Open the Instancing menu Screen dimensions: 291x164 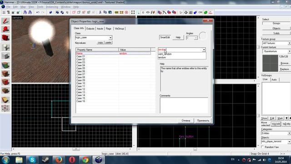point(52,7)
